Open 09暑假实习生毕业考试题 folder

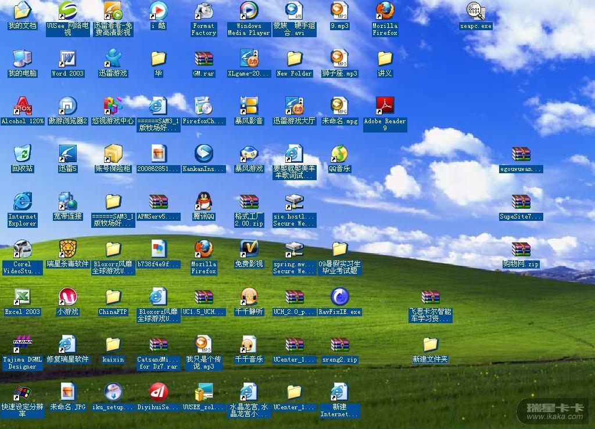coord(339,249)
